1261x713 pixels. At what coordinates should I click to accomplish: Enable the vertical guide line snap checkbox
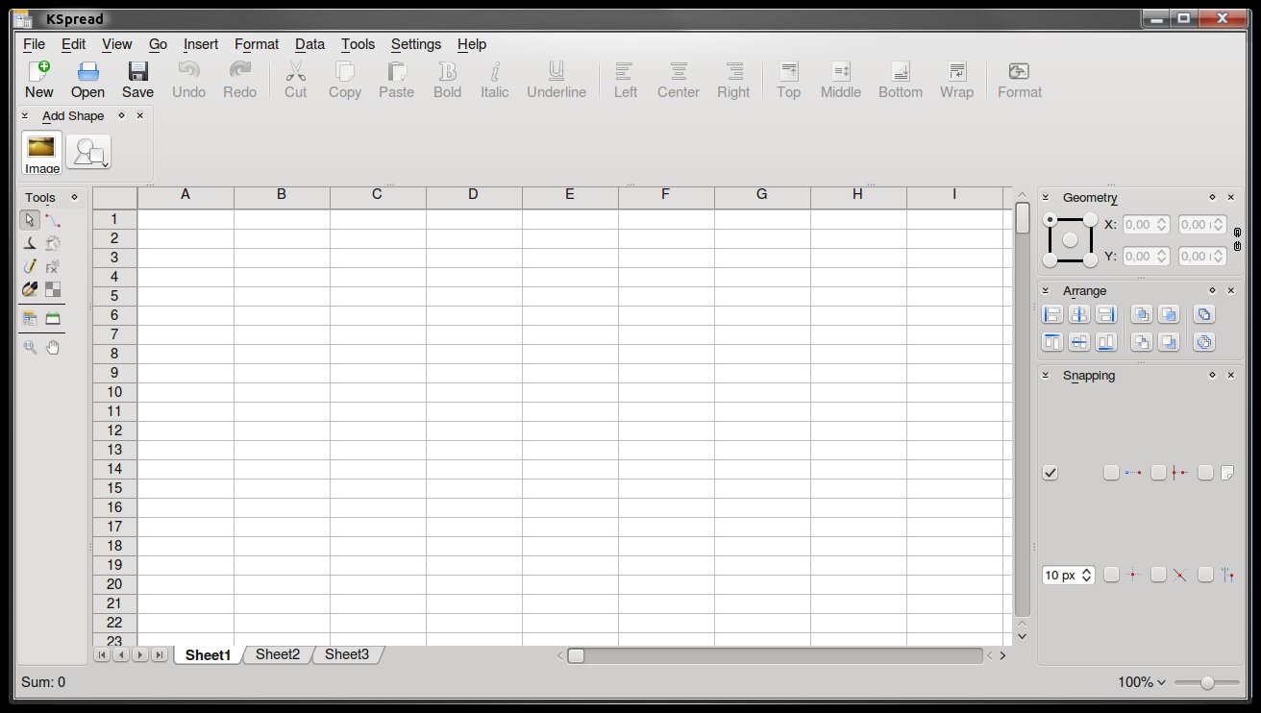1205,575
